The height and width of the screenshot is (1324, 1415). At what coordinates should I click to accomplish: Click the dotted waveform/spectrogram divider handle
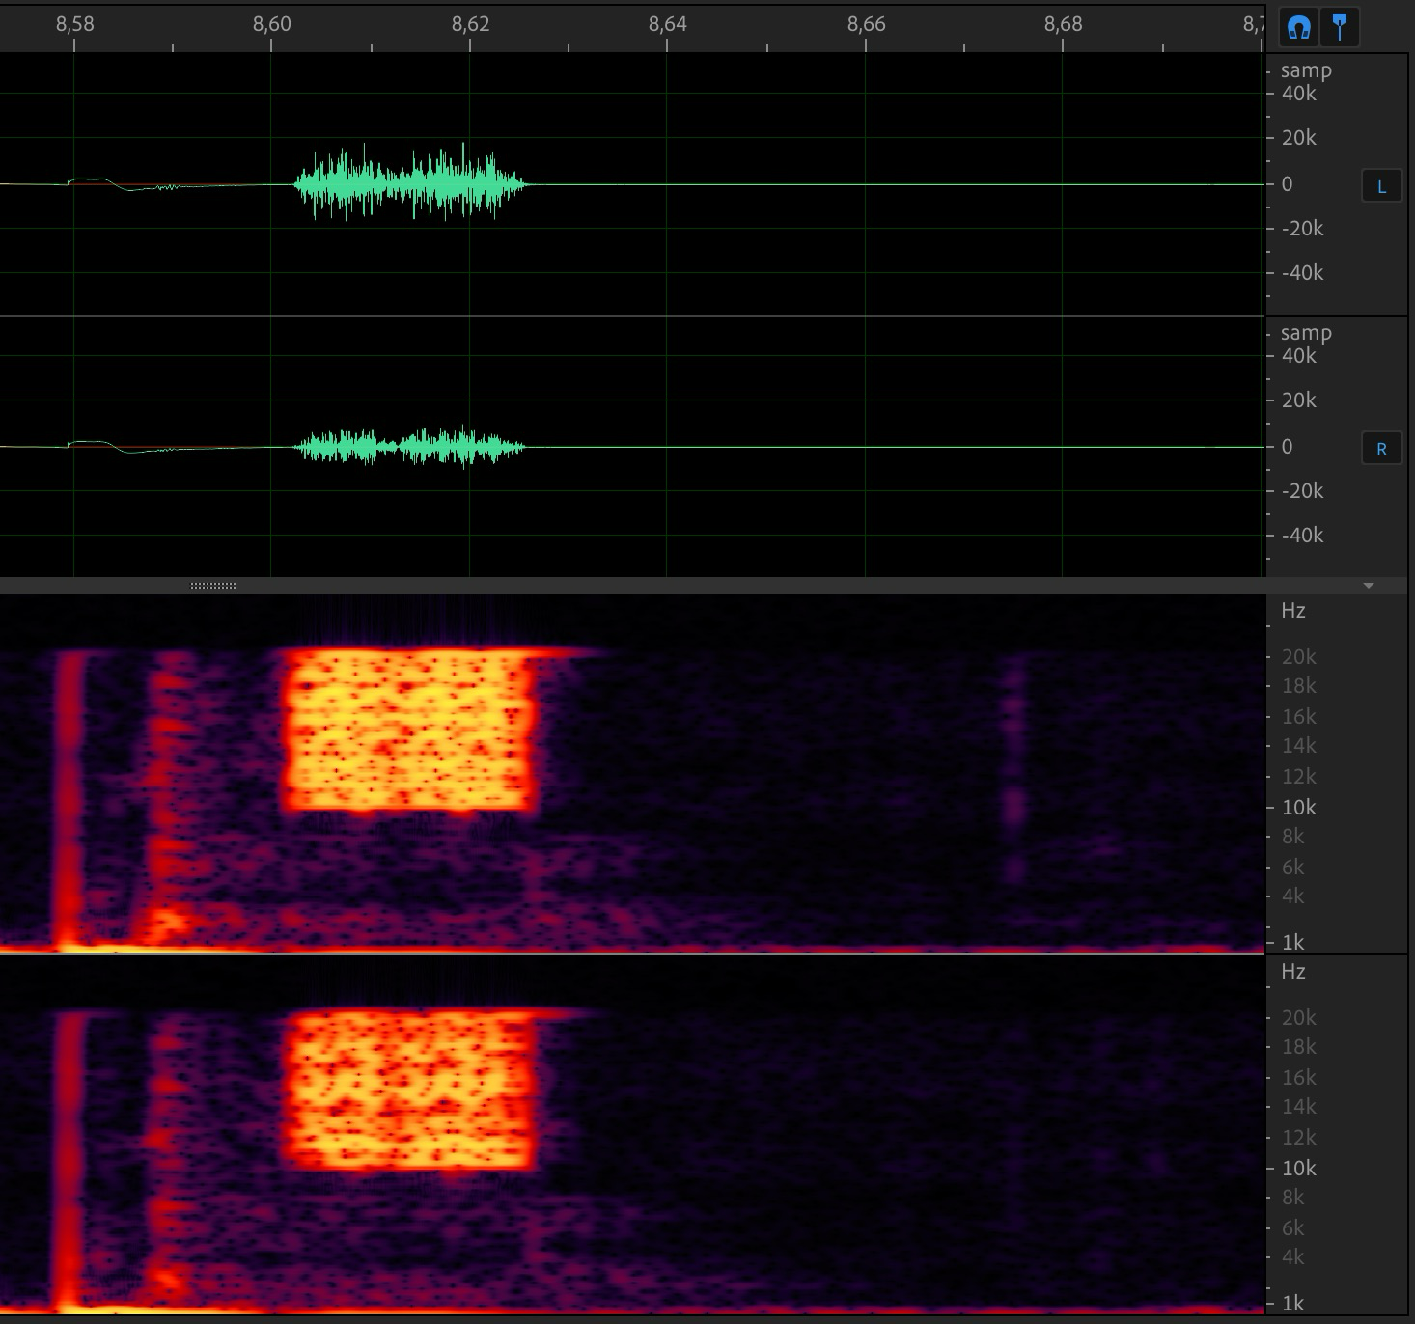tap(213, 586)
